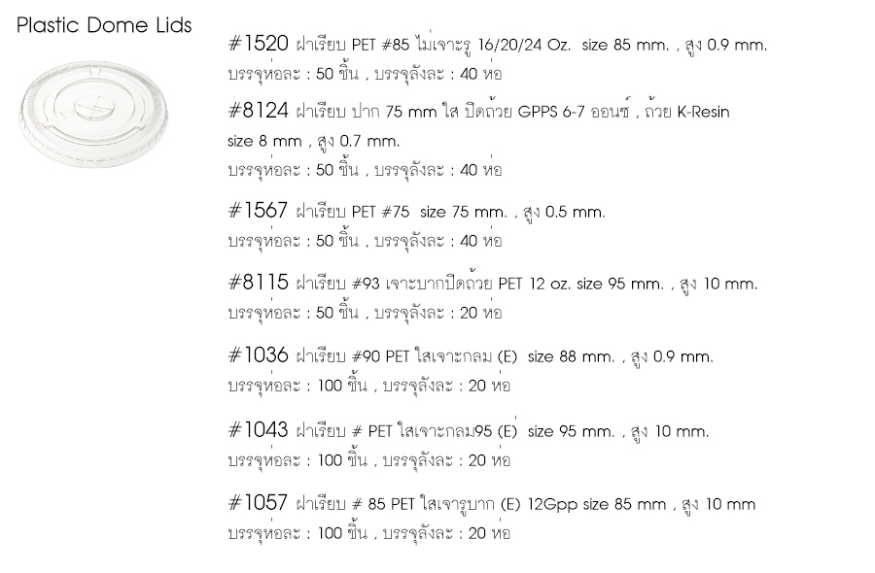Click the K-Resin text in #8124
The height and width of the screenshot is (573, 875).
(x=696, y=113)
